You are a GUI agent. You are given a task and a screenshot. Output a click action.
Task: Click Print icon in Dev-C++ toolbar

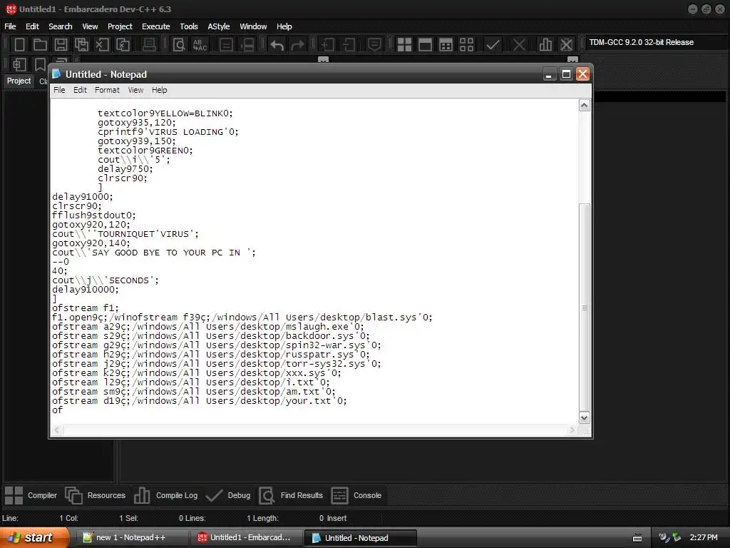pos(149,45)
